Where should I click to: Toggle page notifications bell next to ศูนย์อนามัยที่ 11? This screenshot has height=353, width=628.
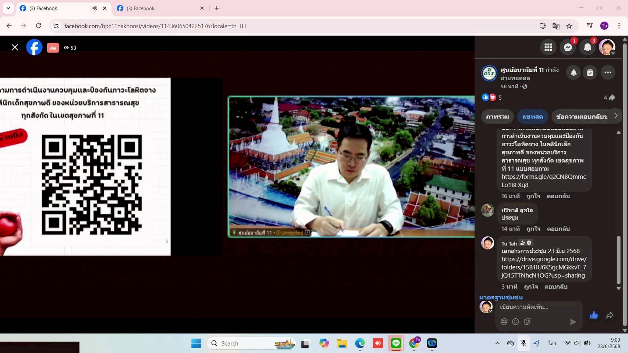(x=574, y=73)
